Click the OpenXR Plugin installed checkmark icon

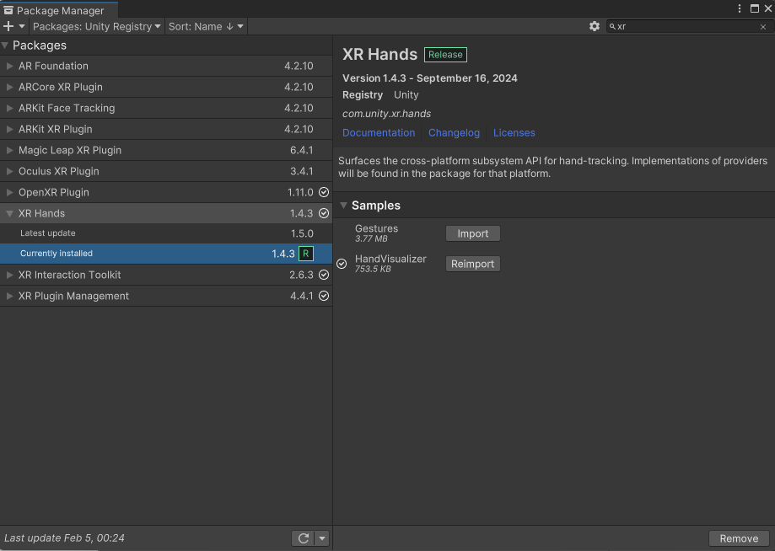pos(324,192)
